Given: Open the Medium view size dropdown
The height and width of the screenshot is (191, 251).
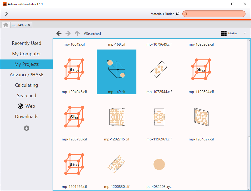Looking at the screenshot, I should pos(245,33).
